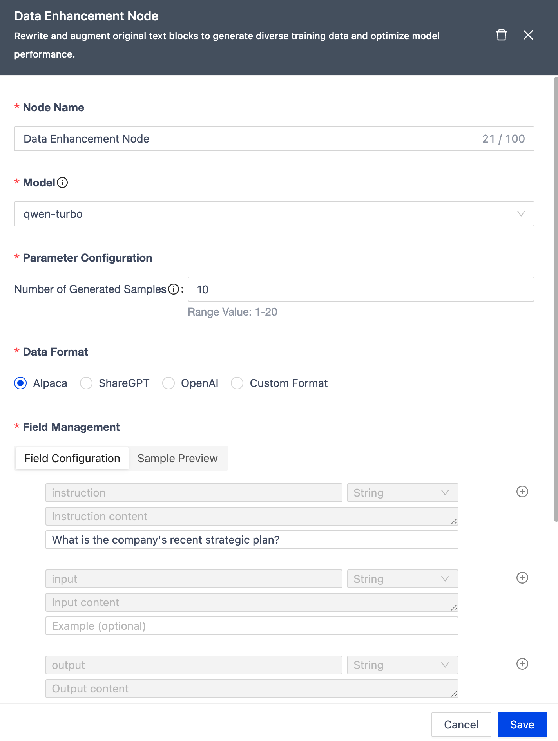The height and width of the screenshot is (741, 558).
Task: Expand the instruction field String type dropdown
Action: (x=402, y=493)
